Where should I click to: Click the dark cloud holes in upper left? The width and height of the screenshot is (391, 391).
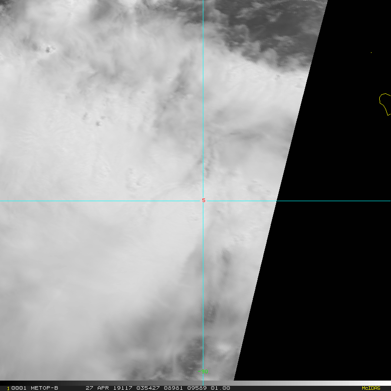click(49, 50)
